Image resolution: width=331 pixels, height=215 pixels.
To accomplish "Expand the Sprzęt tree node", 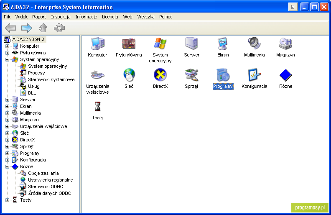I will 7,146.
